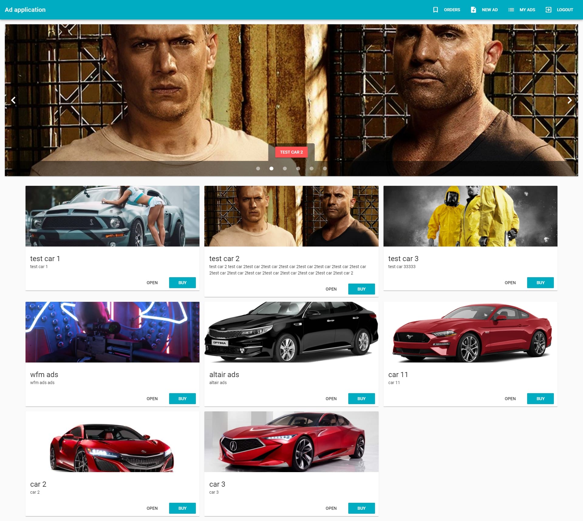Click the Logout exit icon
Image resolution: width=583 pixels, height=521 pixels.
click(x=548, y=10)
